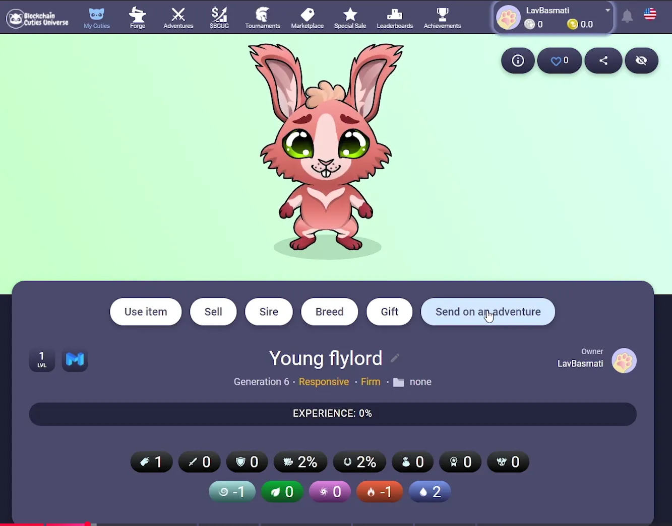The image size is (672, 526).
Task: Click the sword attack stat badge
Action: [200, 462]
